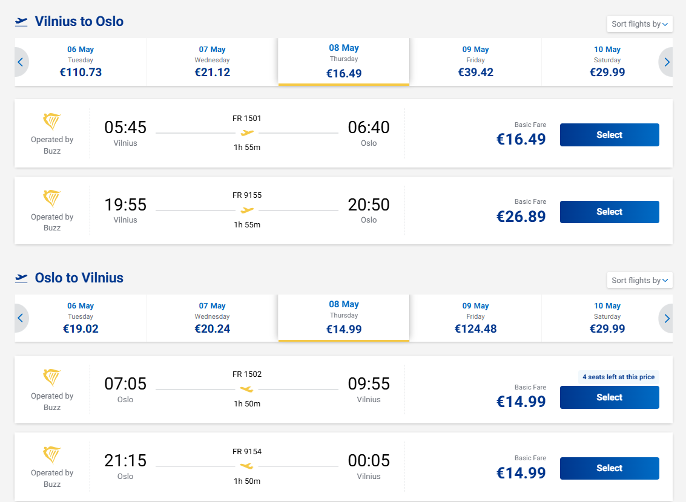Choose 09 May Friday outbound at €39.42
The image size is (686, 502).
475,62
